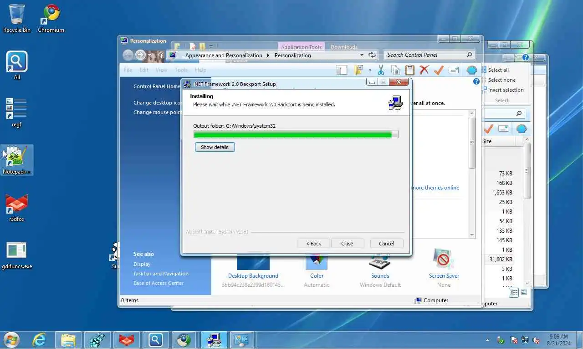Viewport: 583px width, 349px height.
Task: Open the Taskbar and Navigation link
Action: click(x=161, y=274)
